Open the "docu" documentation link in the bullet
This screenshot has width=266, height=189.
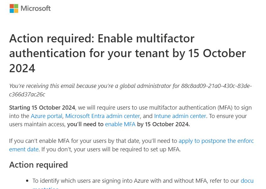point(247,181)
